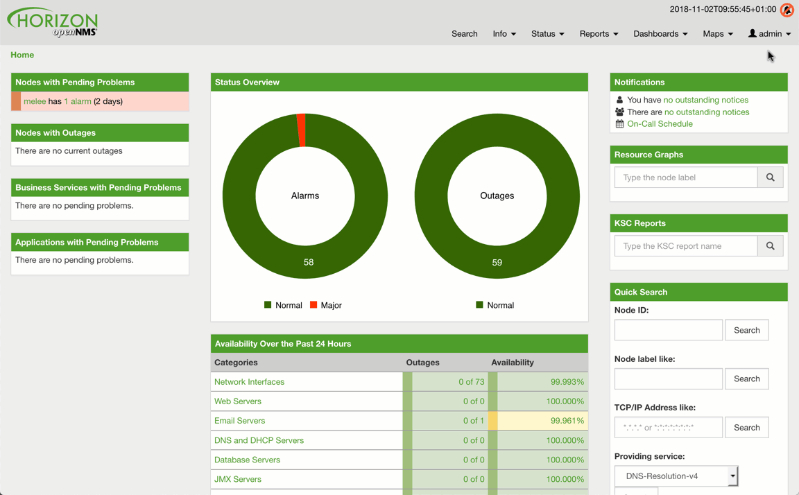Click the calendar icon beside On-Call Schedule
The width and height of the screenshot is (799, 495).
(x=619, y=124)
